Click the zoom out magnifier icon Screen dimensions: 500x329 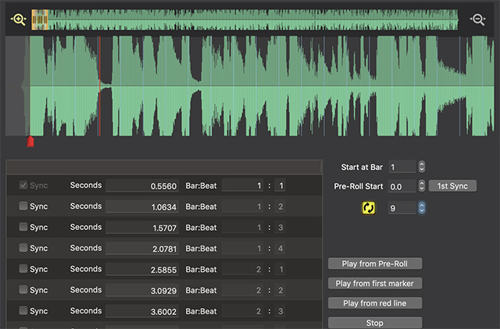(x=478, y=19)
